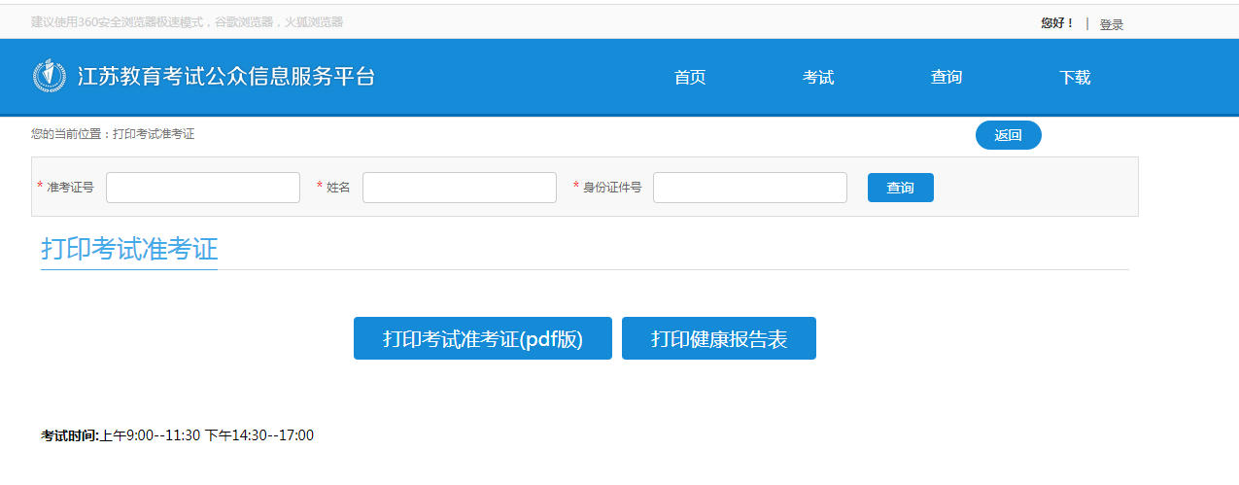Go to the 考试 menu item

(818, 78)
